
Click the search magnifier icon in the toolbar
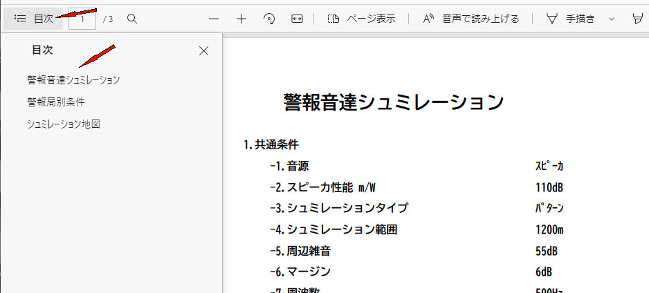pyautogui.click(x=132, y=19)
